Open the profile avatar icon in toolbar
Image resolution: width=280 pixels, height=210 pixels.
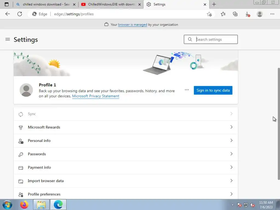(260, 14)
